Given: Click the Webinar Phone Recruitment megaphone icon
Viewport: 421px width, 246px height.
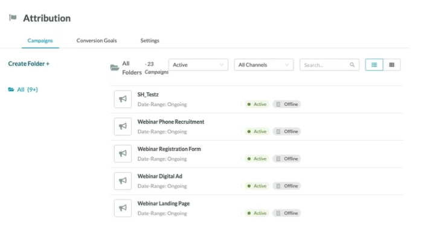Looking at the screenshot, I should point(123,126).
